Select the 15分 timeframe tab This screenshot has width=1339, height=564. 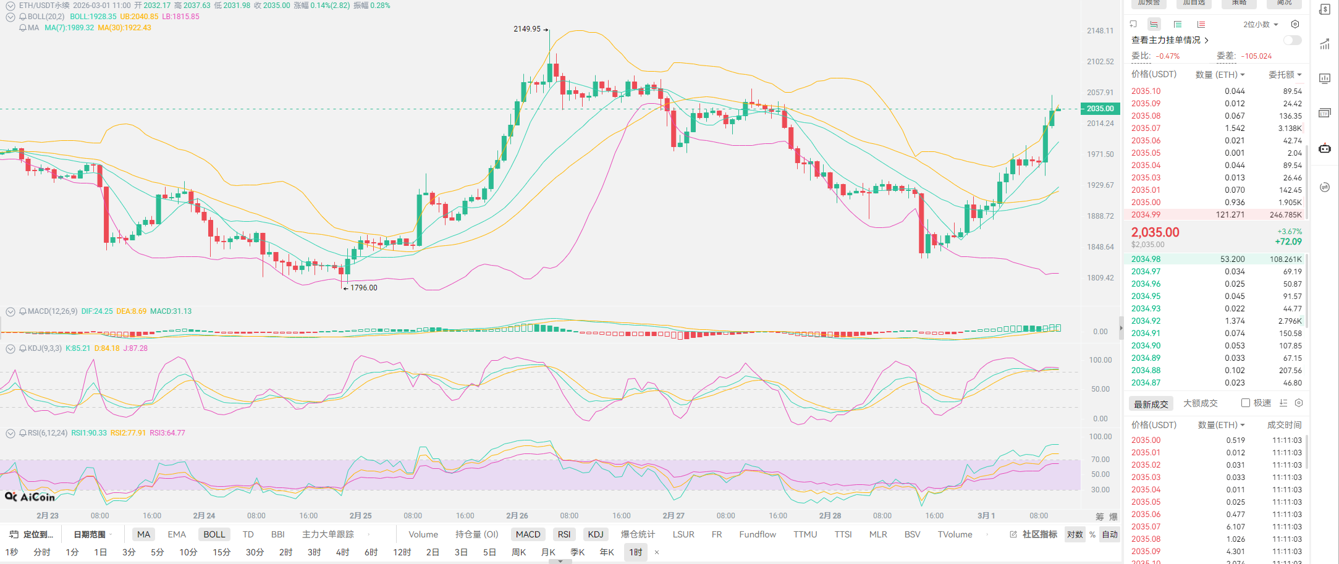point(221,552)
